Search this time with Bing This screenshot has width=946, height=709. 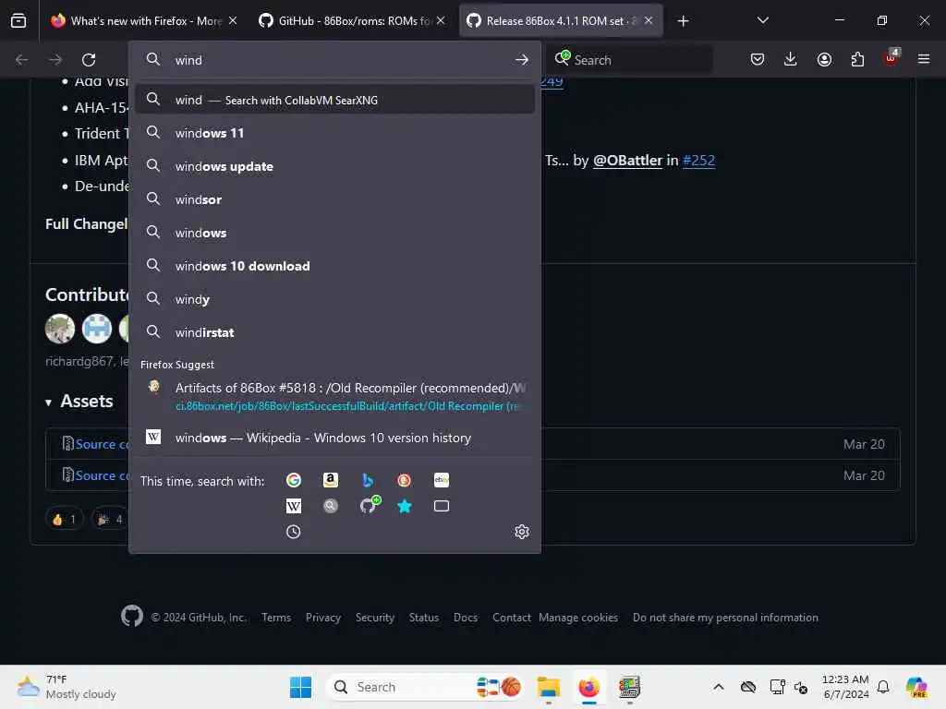point(368,480)
